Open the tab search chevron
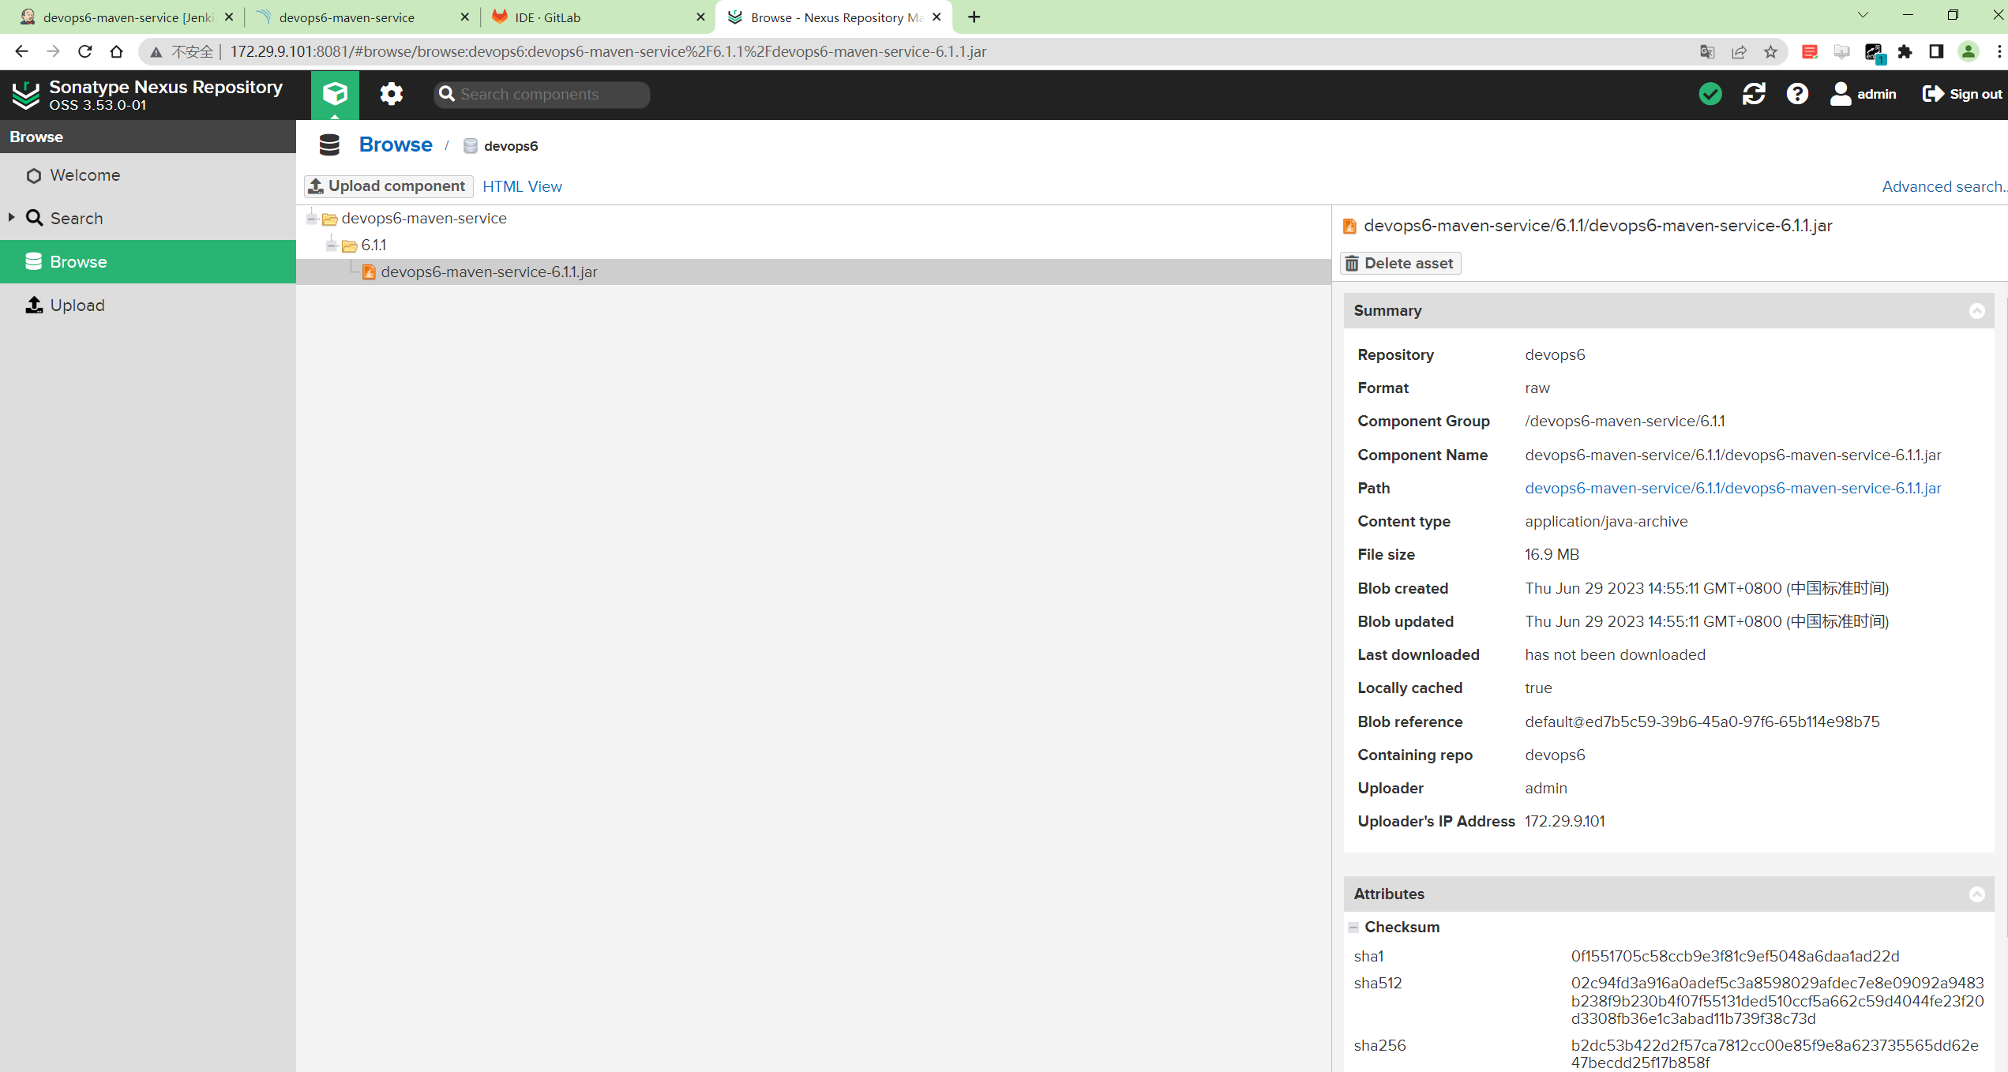 point(1863,15)
